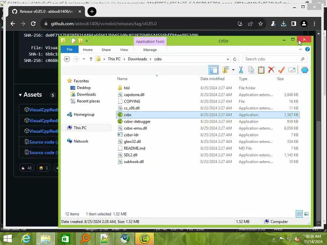Open the Home ribbon tab
Screen dimensions: 327x245
(87, 50)
